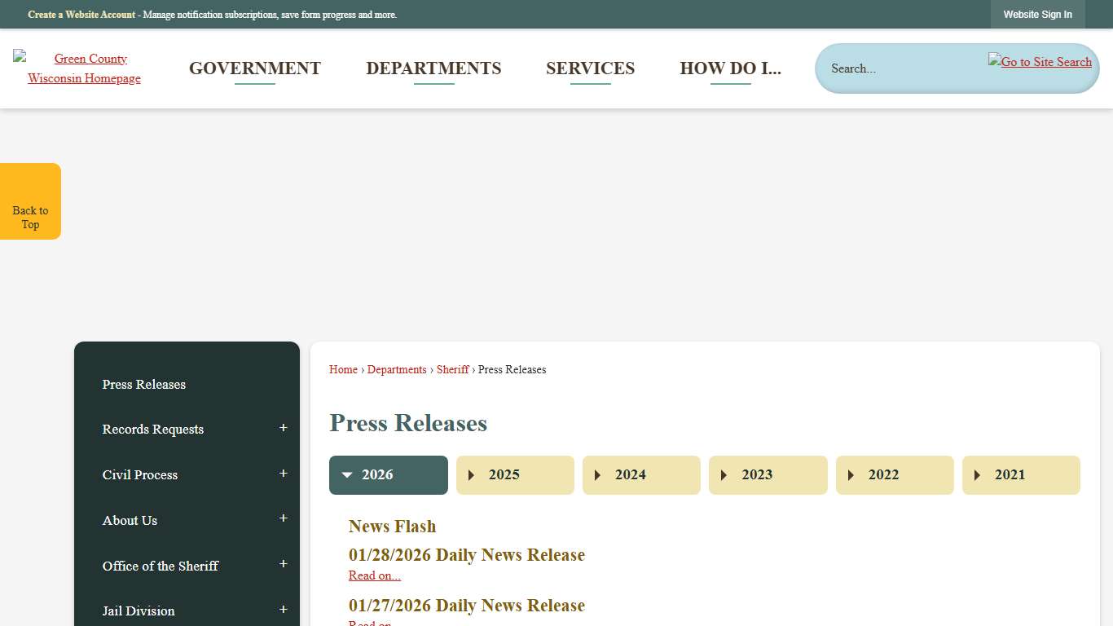Expand the Records Requests sidebar section
Image resolution: width=1113 pixels, height=626 pixels.
[x=283, y=427]
